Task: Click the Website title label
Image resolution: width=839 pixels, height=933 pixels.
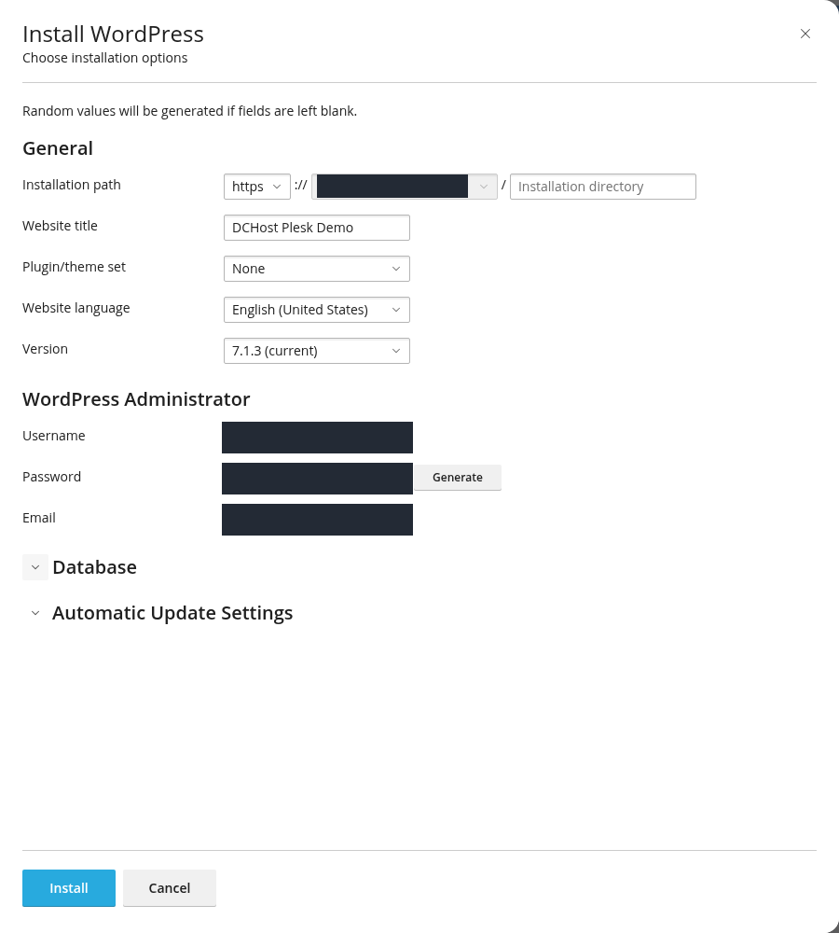Action: coord(60,226)
